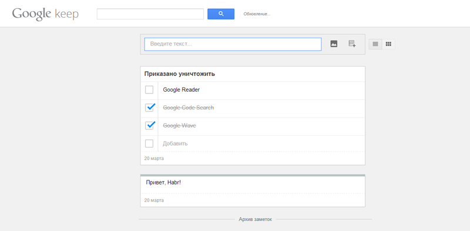
Task: Click the Добавить new item field
Action: (261, 143)
